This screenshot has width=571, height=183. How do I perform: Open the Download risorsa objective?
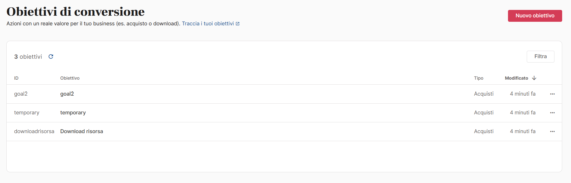[82, 131]
